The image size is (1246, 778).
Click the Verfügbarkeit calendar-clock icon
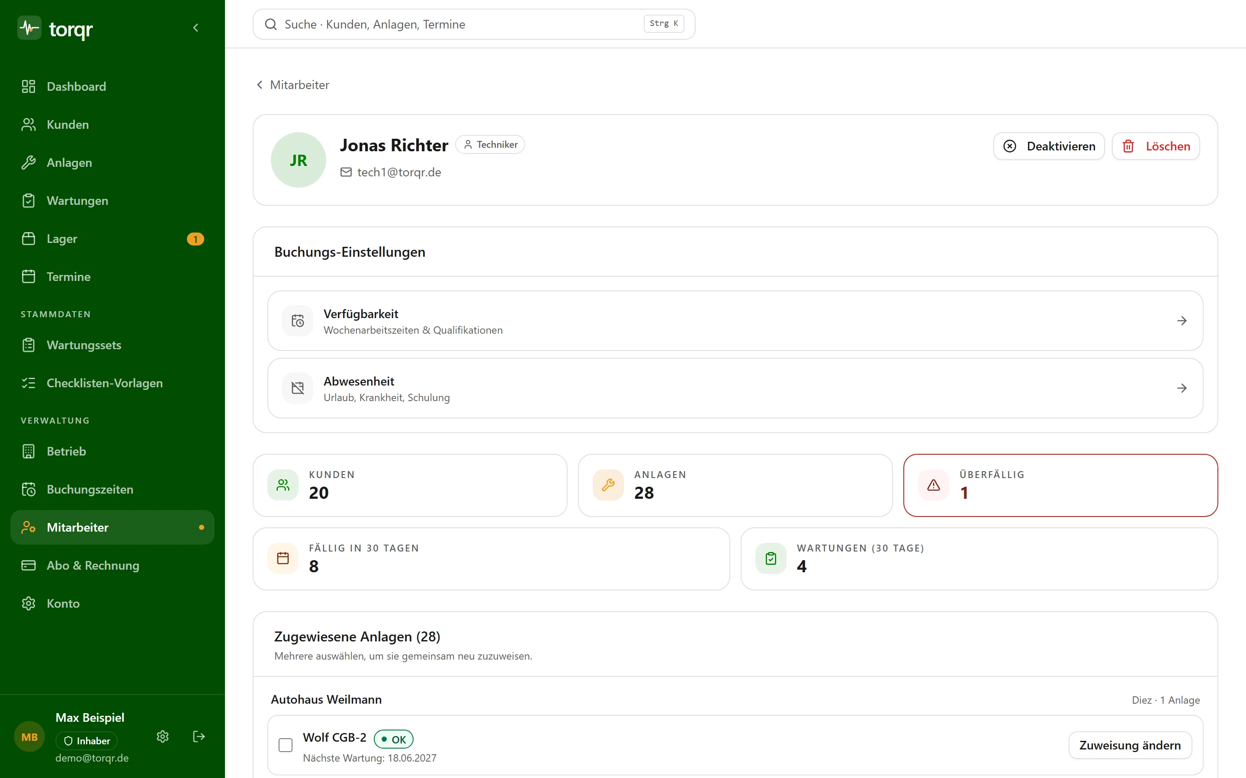pyautogui.click(x=298, y=321)
